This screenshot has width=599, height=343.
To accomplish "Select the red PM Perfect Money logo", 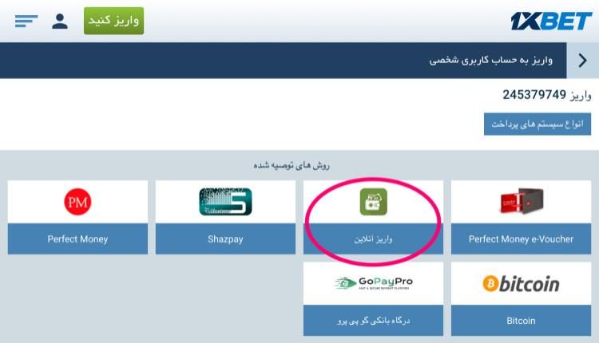I will (77, 202).
